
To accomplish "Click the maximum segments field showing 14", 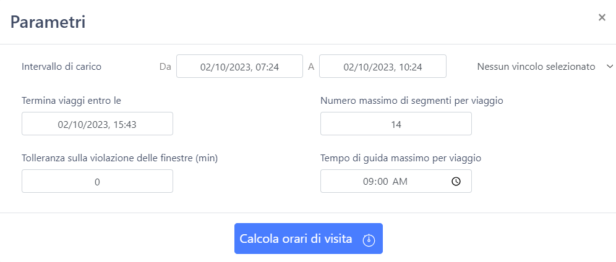I will pyautogui.click(x=396, y=124).
